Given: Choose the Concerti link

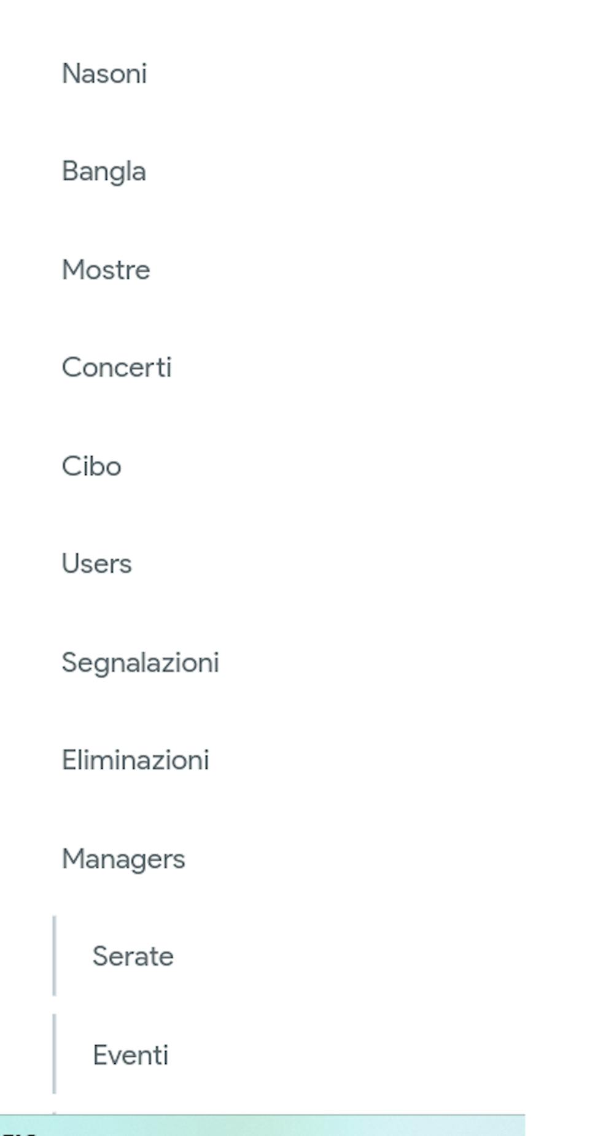Looking at the screenshot, I should pyautogui.click(x=117, y=368).
